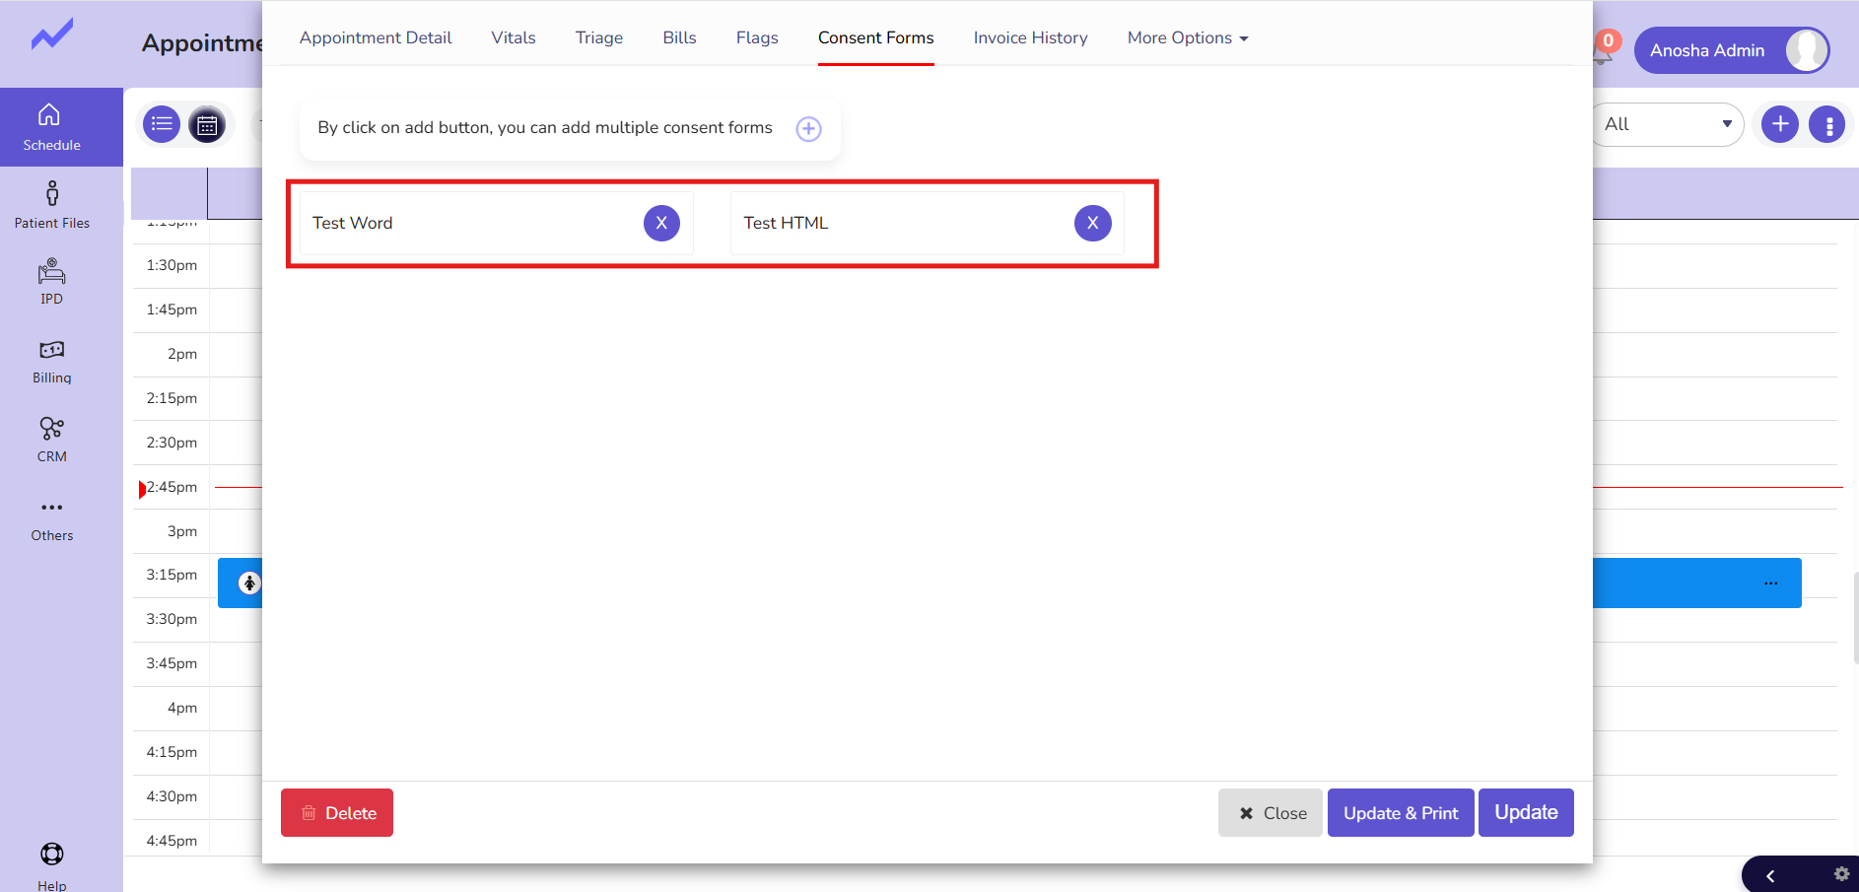Open the Invoice History tab
Screen dimensions: 1859x892
1030,37
